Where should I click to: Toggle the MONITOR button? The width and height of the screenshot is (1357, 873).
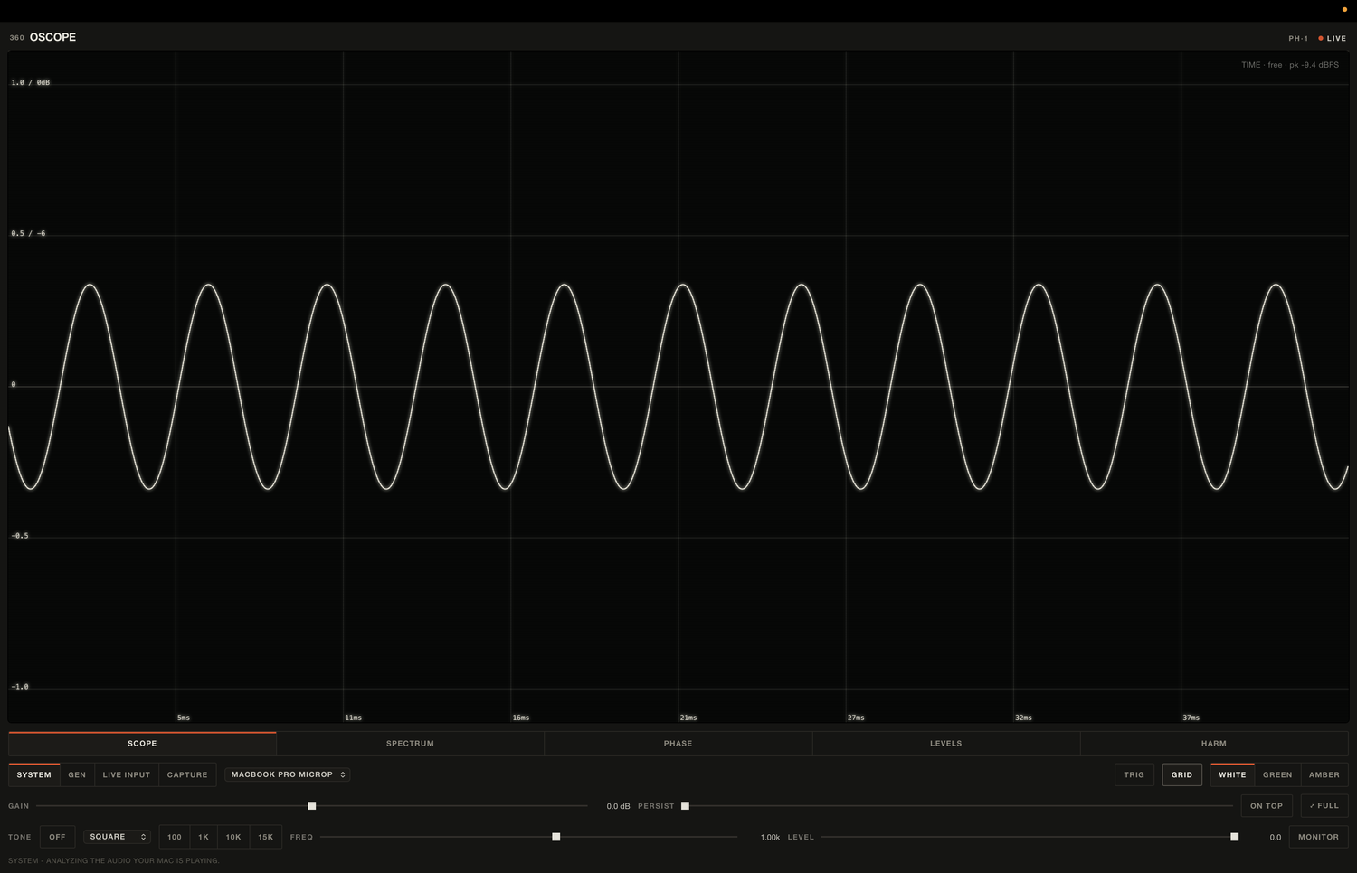1318,837
